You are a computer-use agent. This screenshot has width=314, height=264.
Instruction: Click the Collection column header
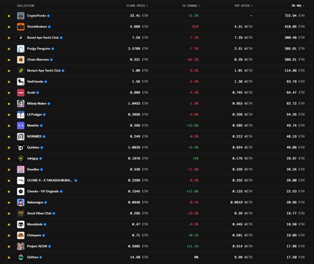point(26,6)
